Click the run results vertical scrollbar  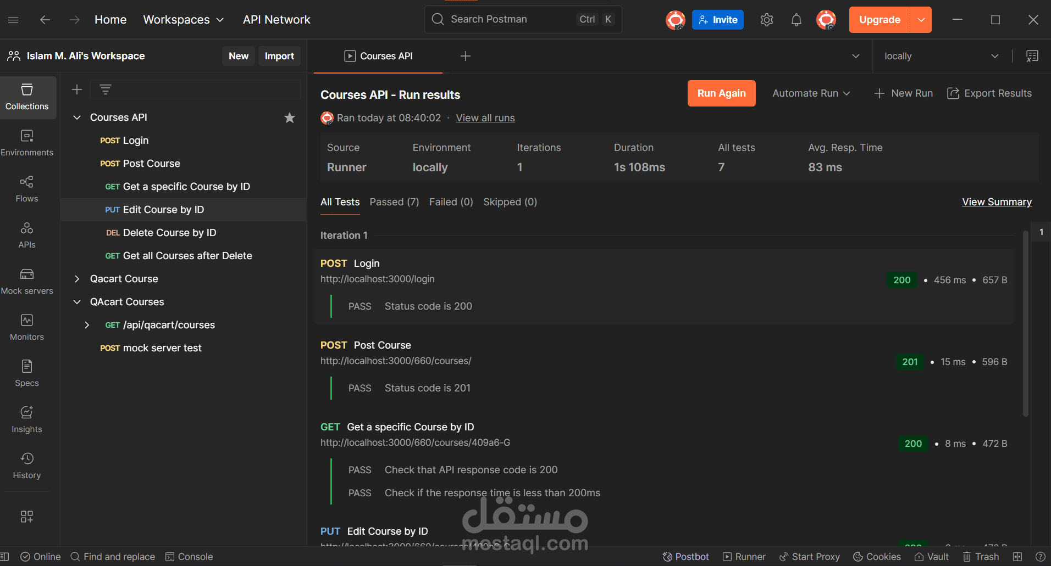pos(1025,324)
